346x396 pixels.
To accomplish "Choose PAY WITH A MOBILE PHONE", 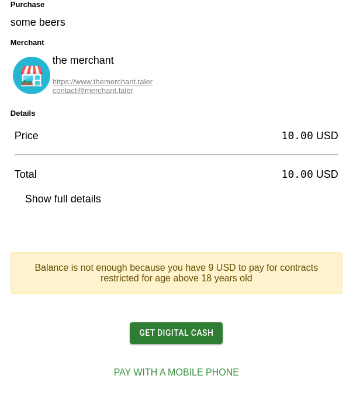I will (x=176, y=372).
